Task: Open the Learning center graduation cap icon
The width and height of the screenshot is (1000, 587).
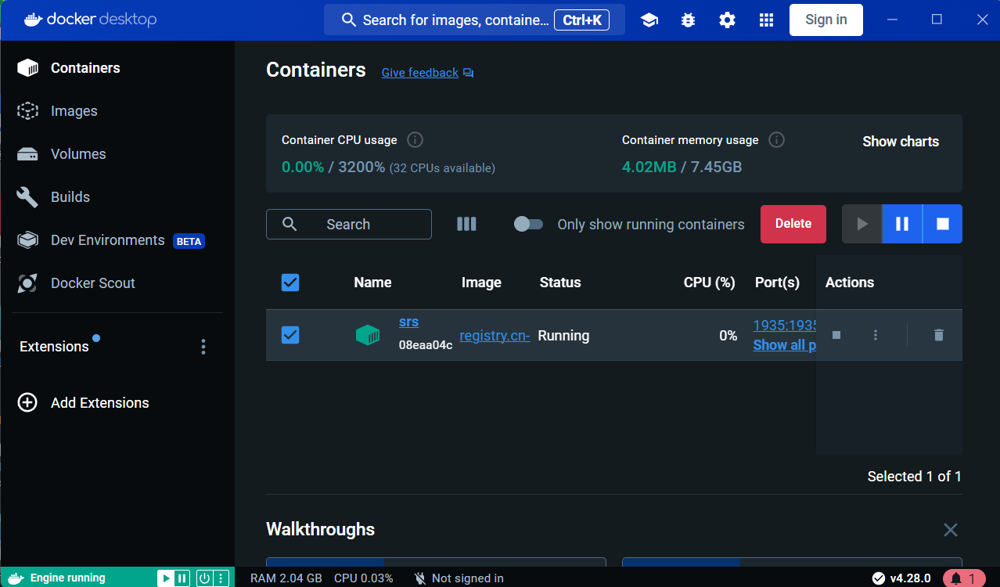Action: pos(649,20)
